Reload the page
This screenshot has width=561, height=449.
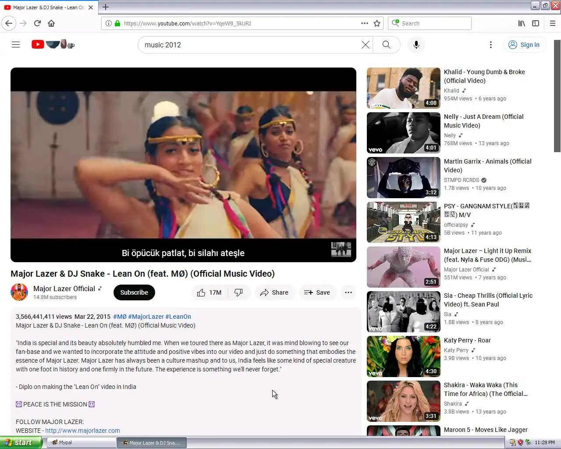point(37,23)
